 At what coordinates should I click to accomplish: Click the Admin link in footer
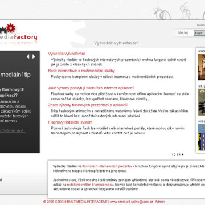coord(160,202)
